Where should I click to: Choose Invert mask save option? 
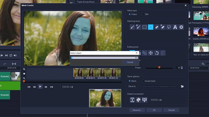point(143,81)
